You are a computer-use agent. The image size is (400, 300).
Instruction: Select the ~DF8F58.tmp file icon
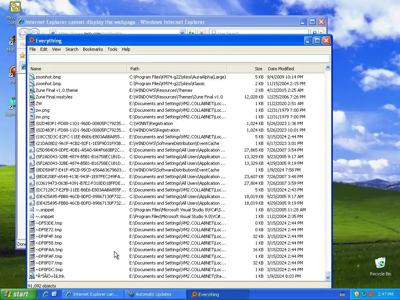coord(32,243)
